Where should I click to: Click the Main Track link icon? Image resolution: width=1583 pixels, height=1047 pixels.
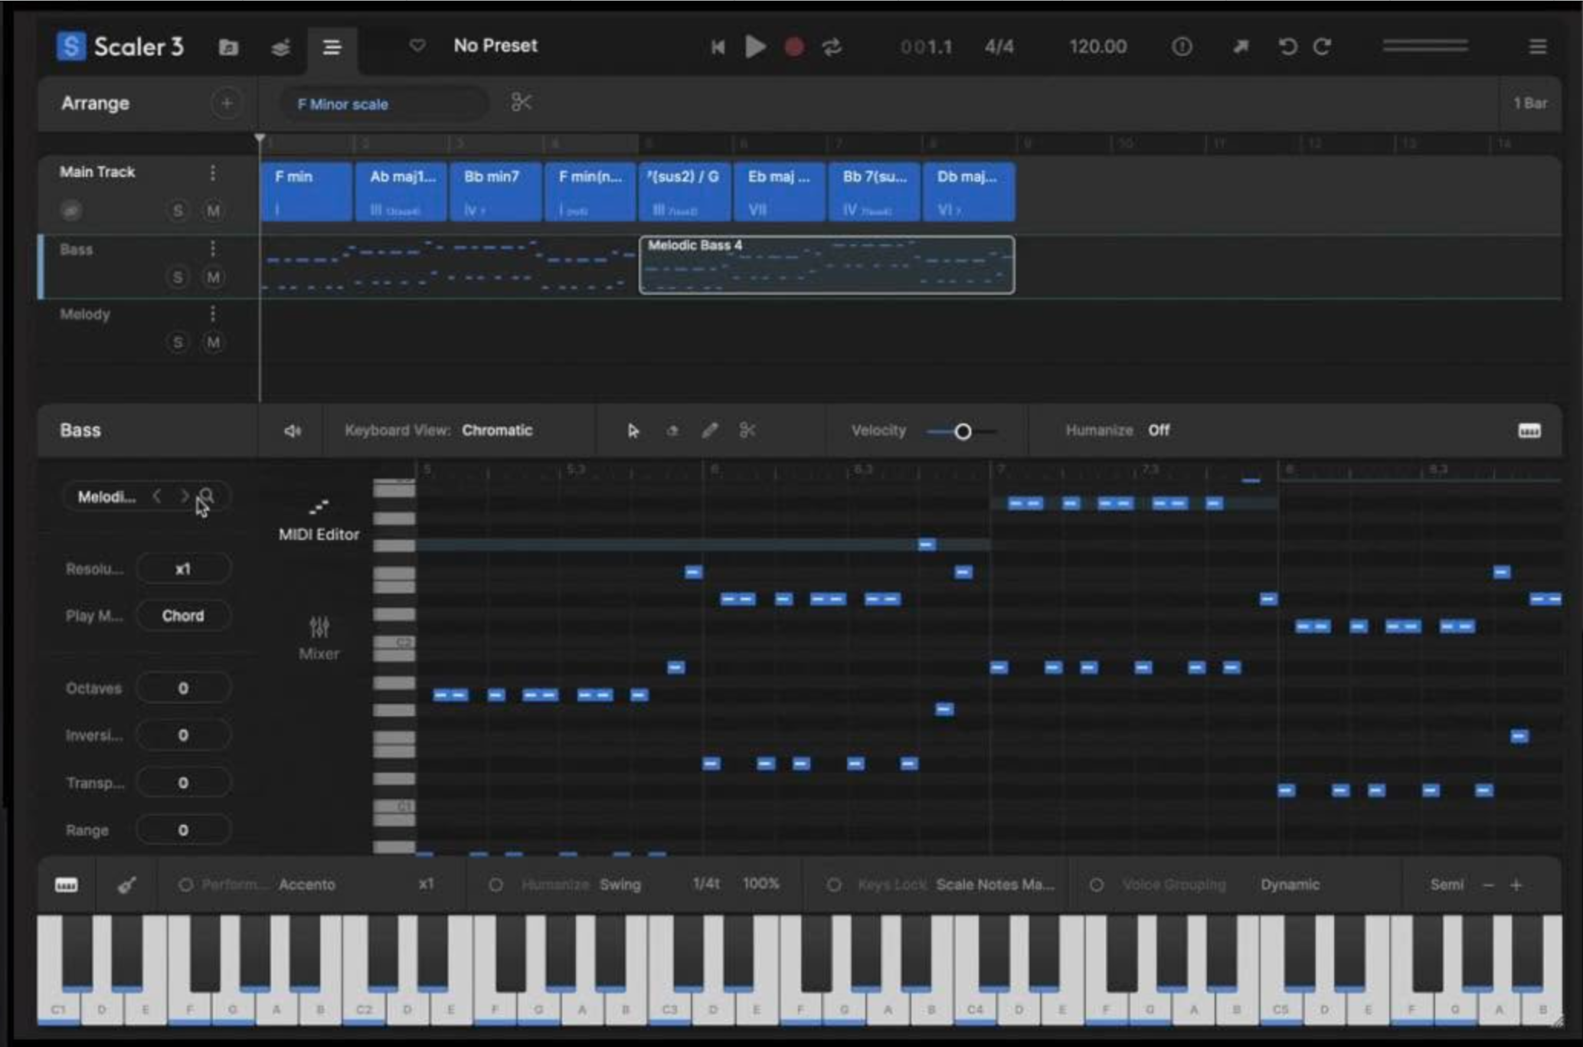coord(71,211)
